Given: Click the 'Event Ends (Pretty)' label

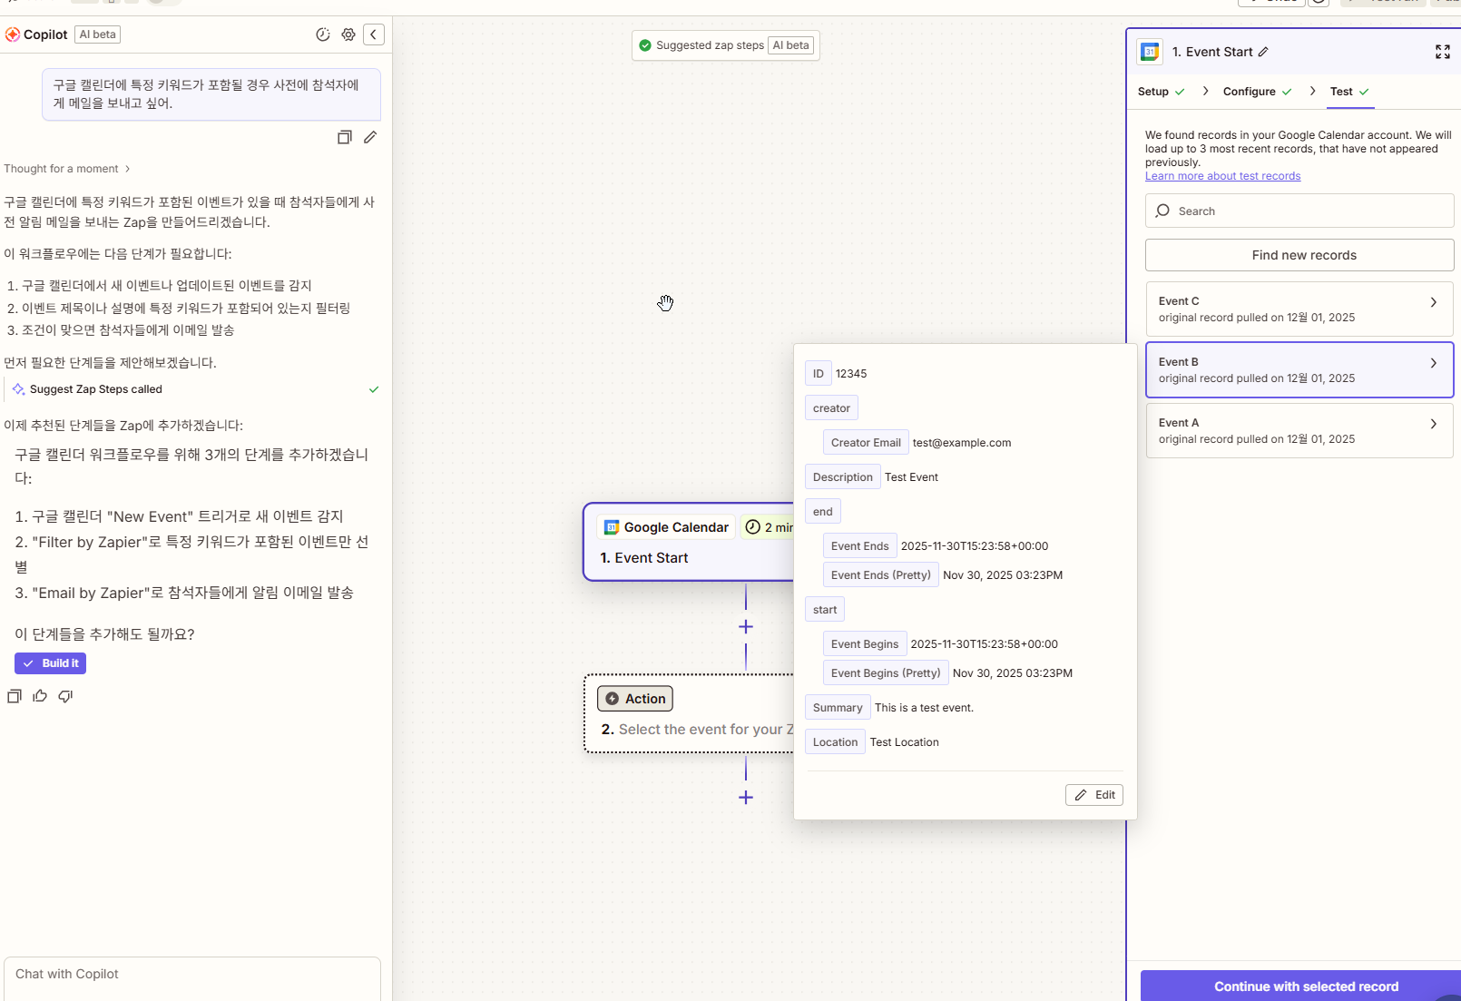Looking at the screenshot, I should point(880,575).
